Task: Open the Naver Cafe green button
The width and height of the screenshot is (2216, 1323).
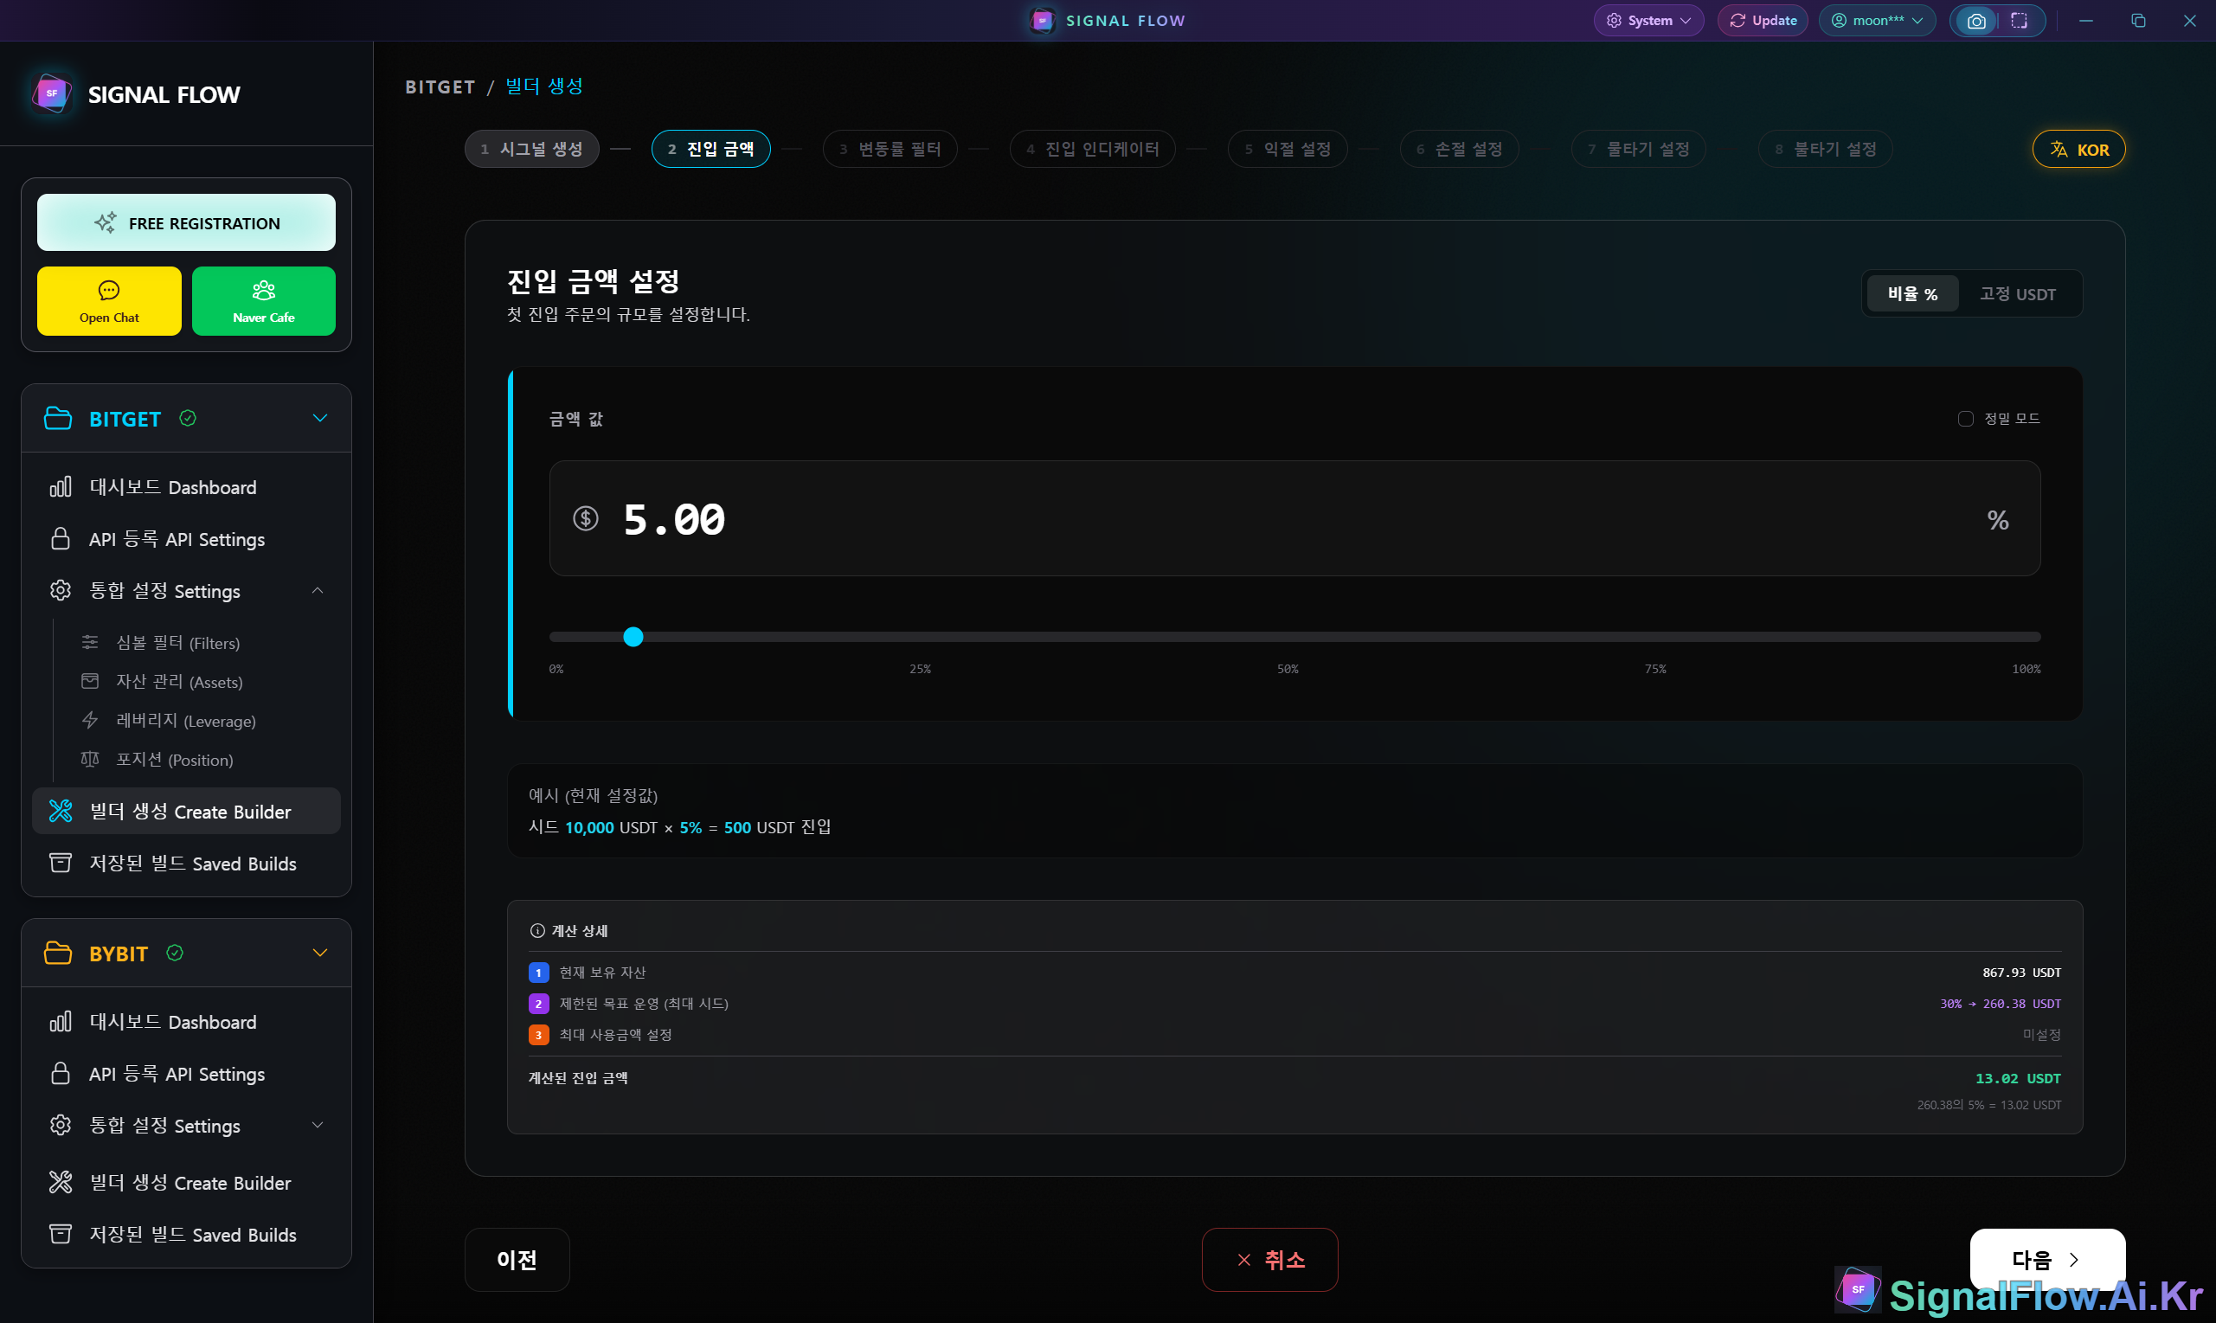Action: point(263,301)
